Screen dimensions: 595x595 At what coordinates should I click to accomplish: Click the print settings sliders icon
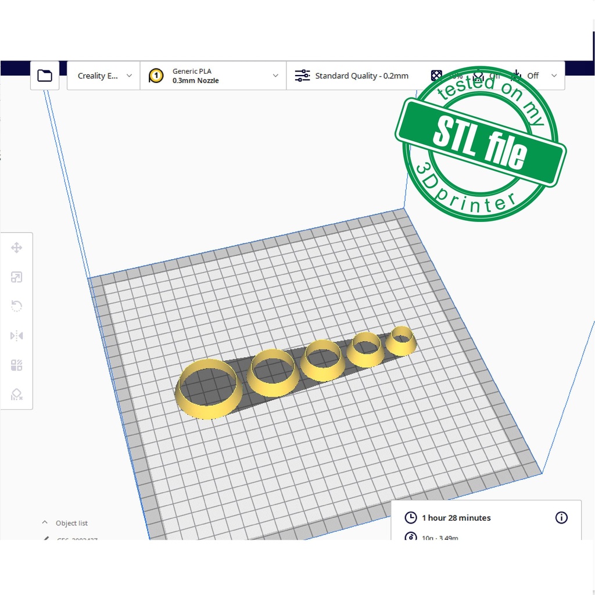pos(303,76)
